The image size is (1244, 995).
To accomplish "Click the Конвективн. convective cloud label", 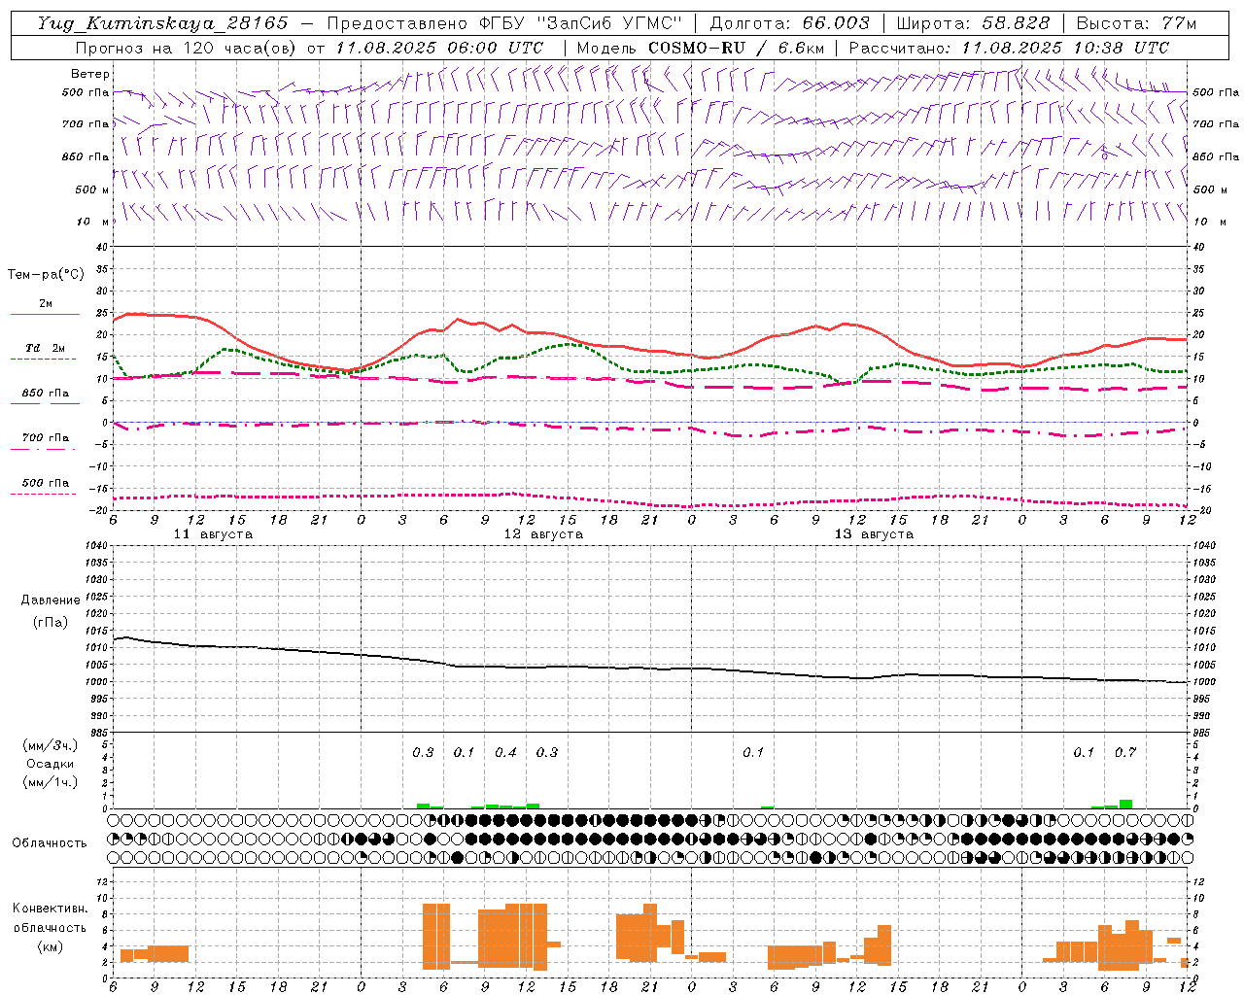I will (51, 909).
